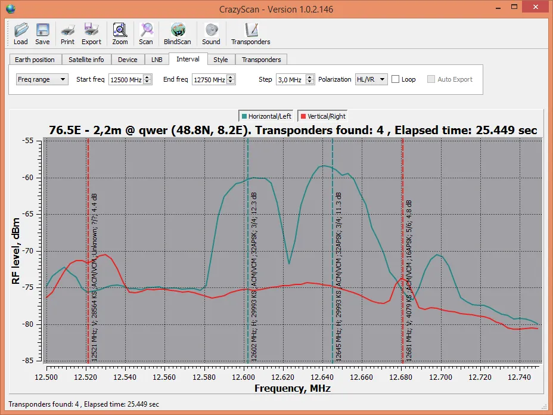The height and width of the screenshot is (415, 553).
Task: Toggle the Horizontal/Left legend series
Action: point(266,116)
